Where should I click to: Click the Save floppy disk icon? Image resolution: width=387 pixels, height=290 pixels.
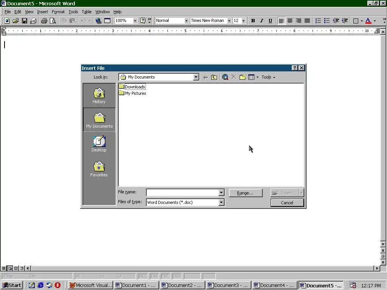coord(25,21)
